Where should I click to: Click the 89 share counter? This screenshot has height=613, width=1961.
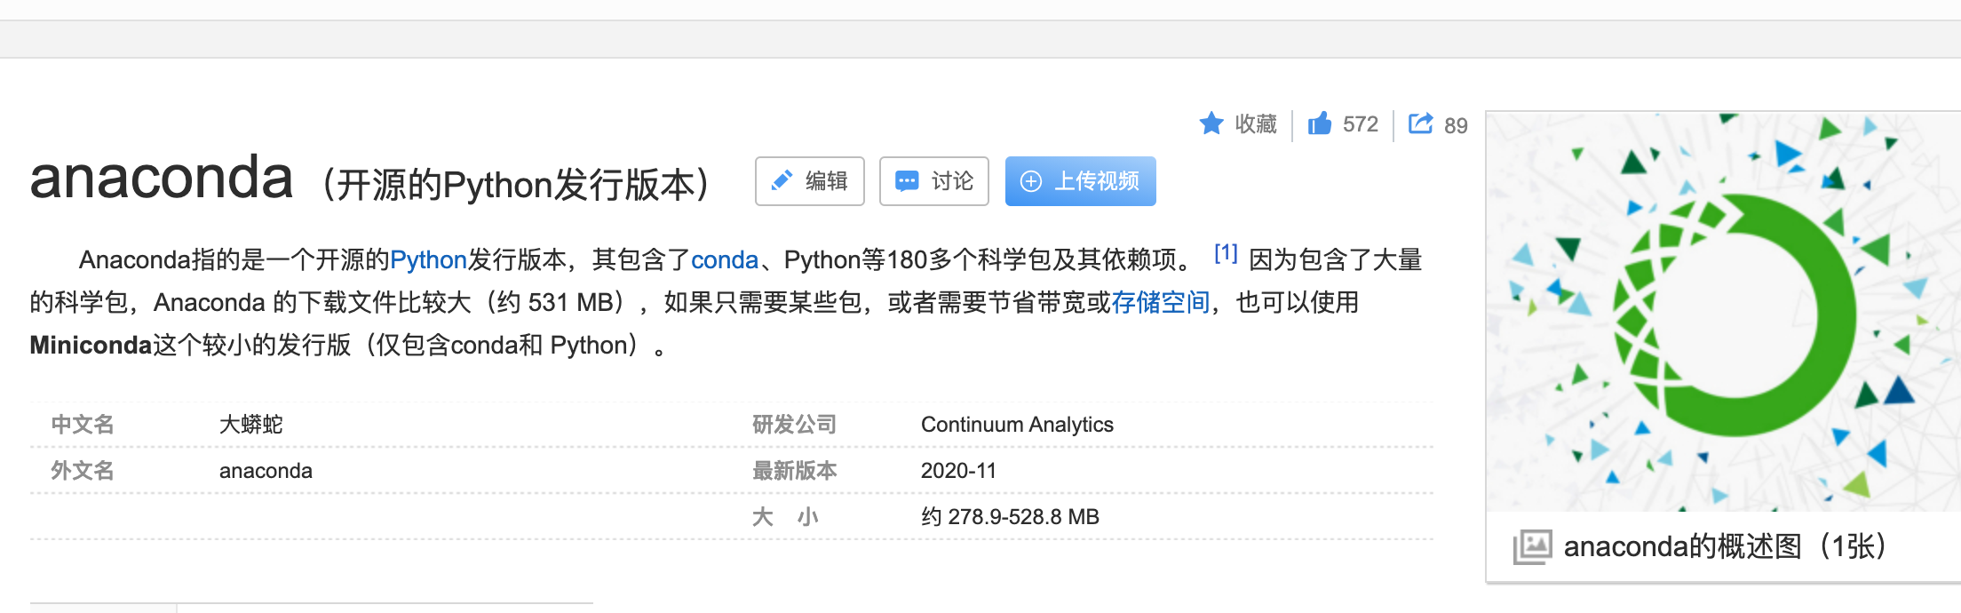pyautogui.click(x=1454, y=125)
